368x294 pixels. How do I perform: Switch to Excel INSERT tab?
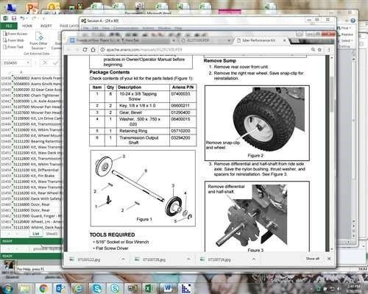point(46,26)
